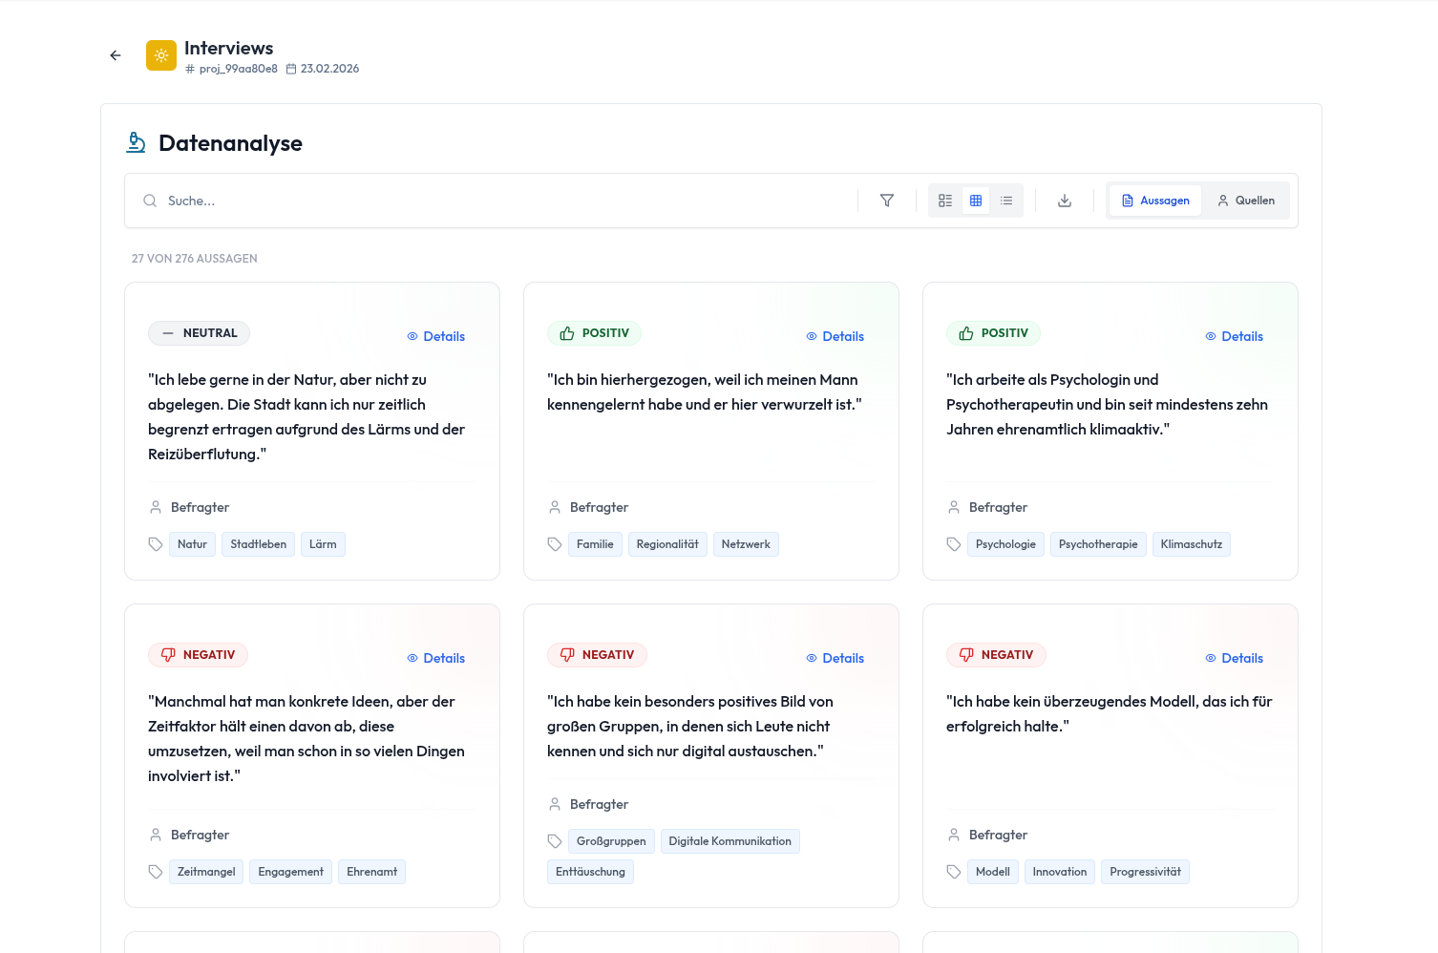Screen dimensions: 1438x953
Task: Open Details of the Psychologin statement
Action: pos(1234,336)
